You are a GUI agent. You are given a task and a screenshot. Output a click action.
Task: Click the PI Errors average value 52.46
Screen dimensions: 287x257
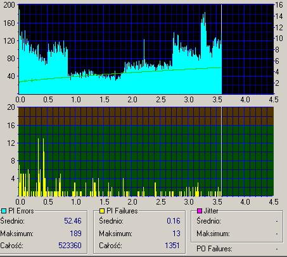click(x=73, y=221)
